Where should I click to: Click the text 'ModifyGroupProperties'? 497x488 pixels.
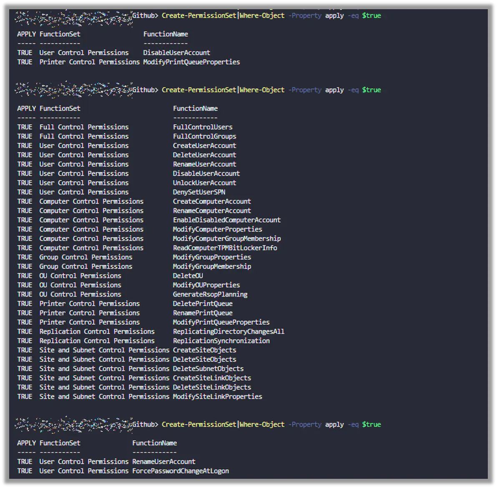click(x=212, y=257)
